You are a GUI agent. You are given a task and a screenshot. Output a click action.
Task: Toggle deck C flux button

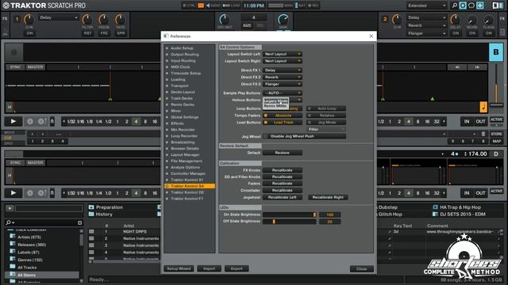point(52,193)
